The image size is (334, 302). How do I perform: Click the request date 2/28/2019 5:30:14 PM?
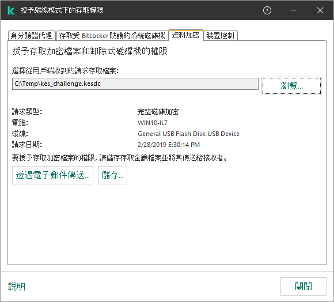click(x=169, y=145)
